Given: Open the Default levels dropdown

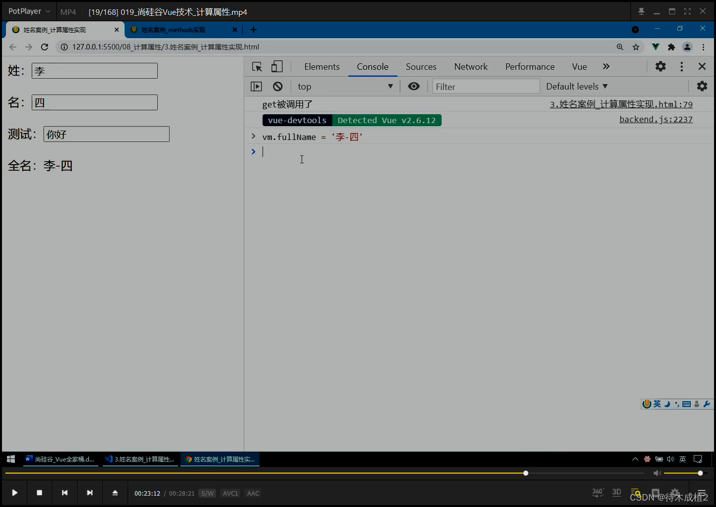Looking at the screenshot, I should click(x=577, y=87).
